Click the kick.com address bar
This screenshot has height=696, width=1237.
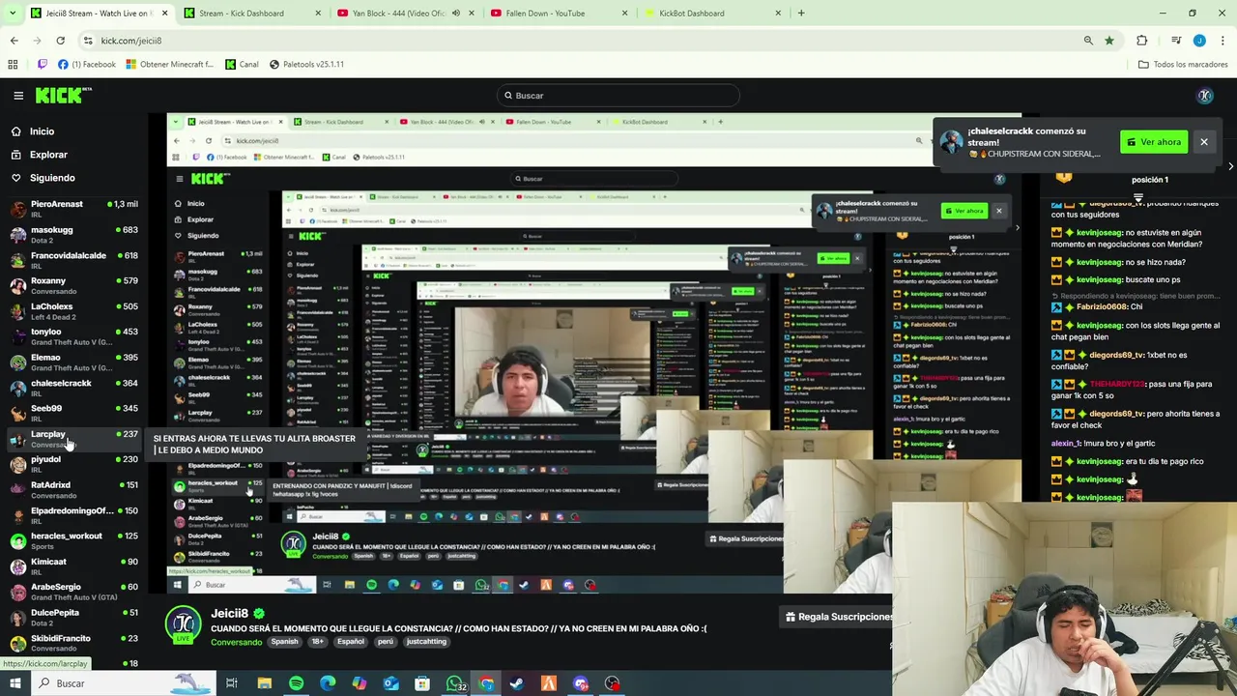580,41
